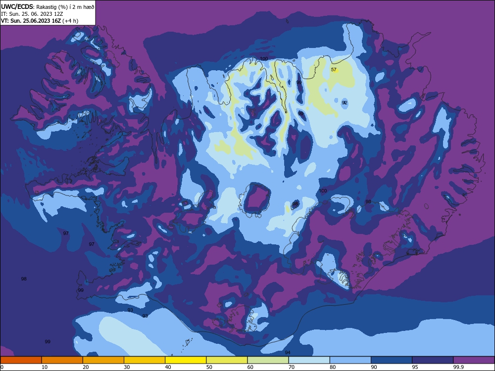Click the '0' legend tick label

tap(2, 367)
